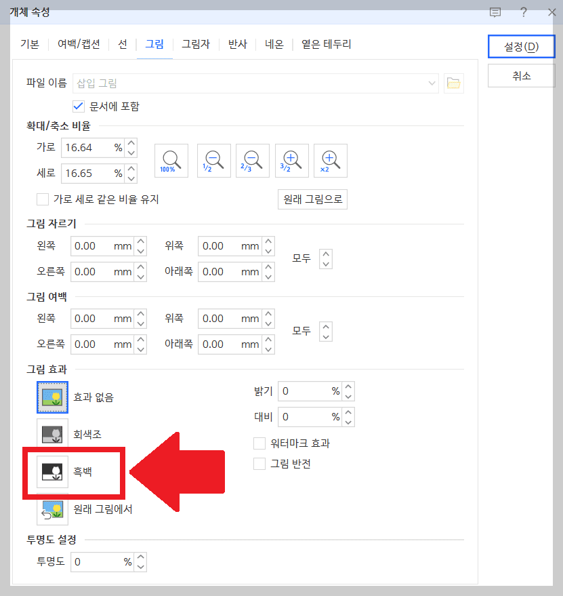The width and height of the screenshot is (563, 596).
Task: Click the 2/3 reduction icon
Action: [x=251, y=160]
